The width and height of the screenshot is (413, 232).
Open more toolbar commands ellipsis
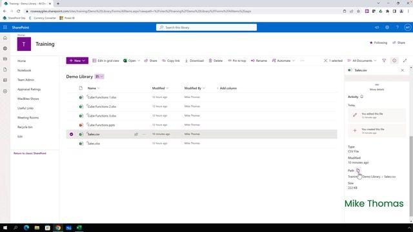(x=303, y=61)
